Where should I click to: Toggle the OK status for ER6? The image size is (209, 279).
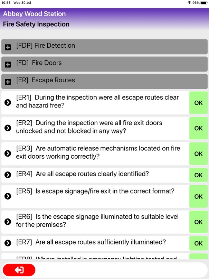click(198, 222)
